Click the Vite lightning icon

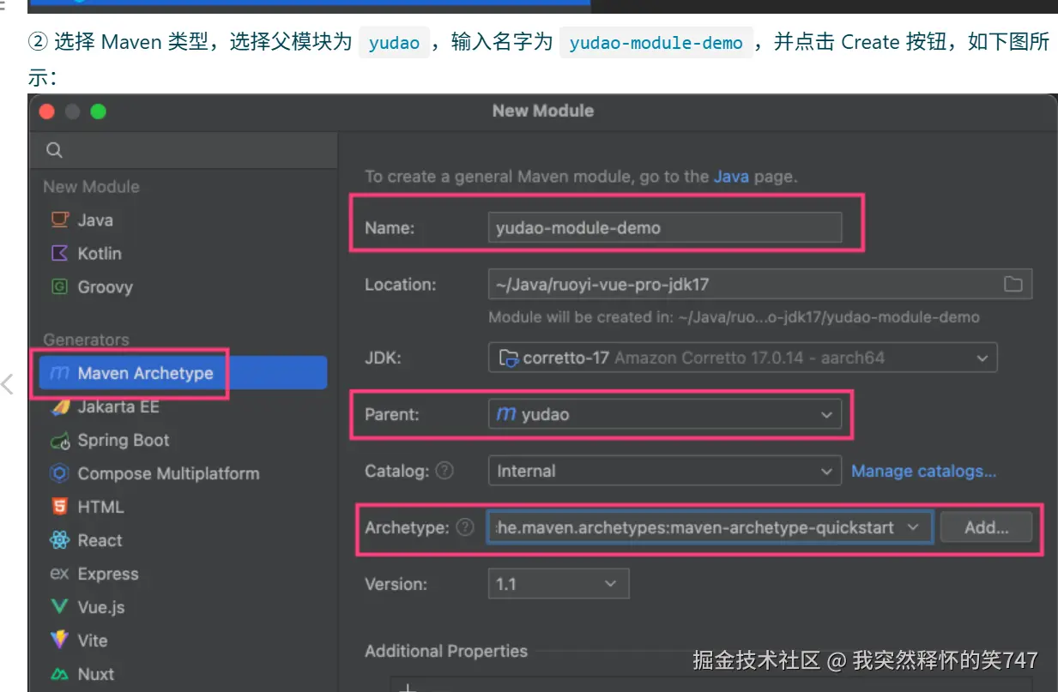[59, 640]
